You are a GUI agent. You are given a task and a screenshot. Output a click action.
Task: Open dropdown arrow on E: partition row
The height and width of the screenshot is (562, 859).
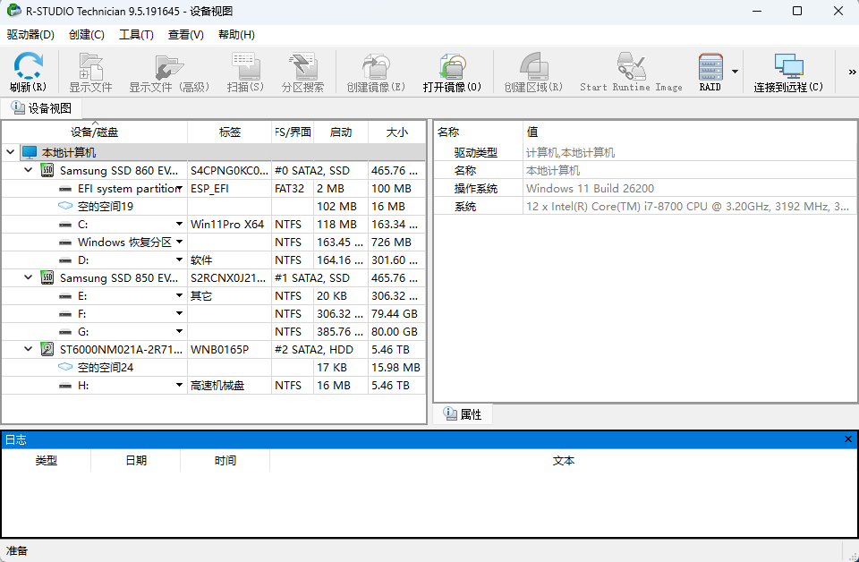tap(179, 296)
